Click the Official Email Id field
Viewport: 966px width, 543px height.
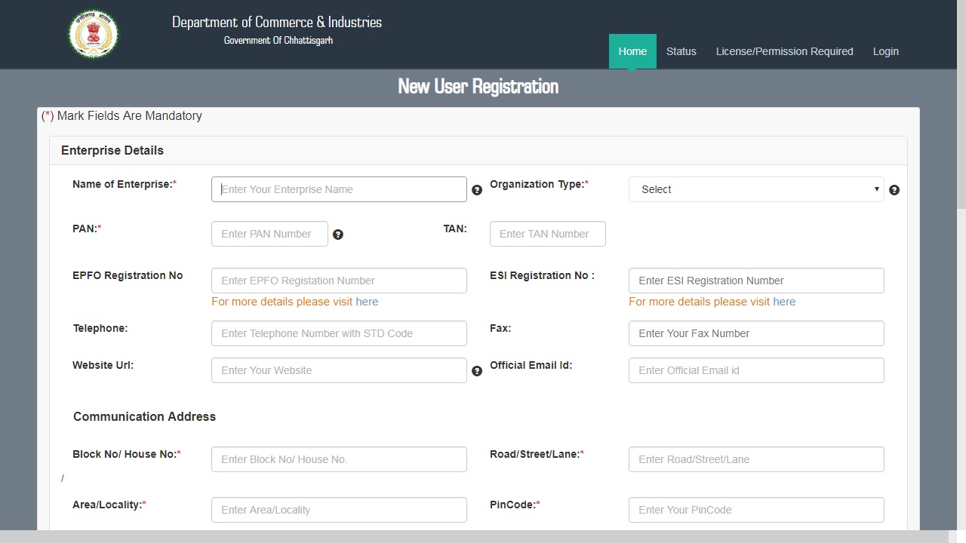point(755,370)
